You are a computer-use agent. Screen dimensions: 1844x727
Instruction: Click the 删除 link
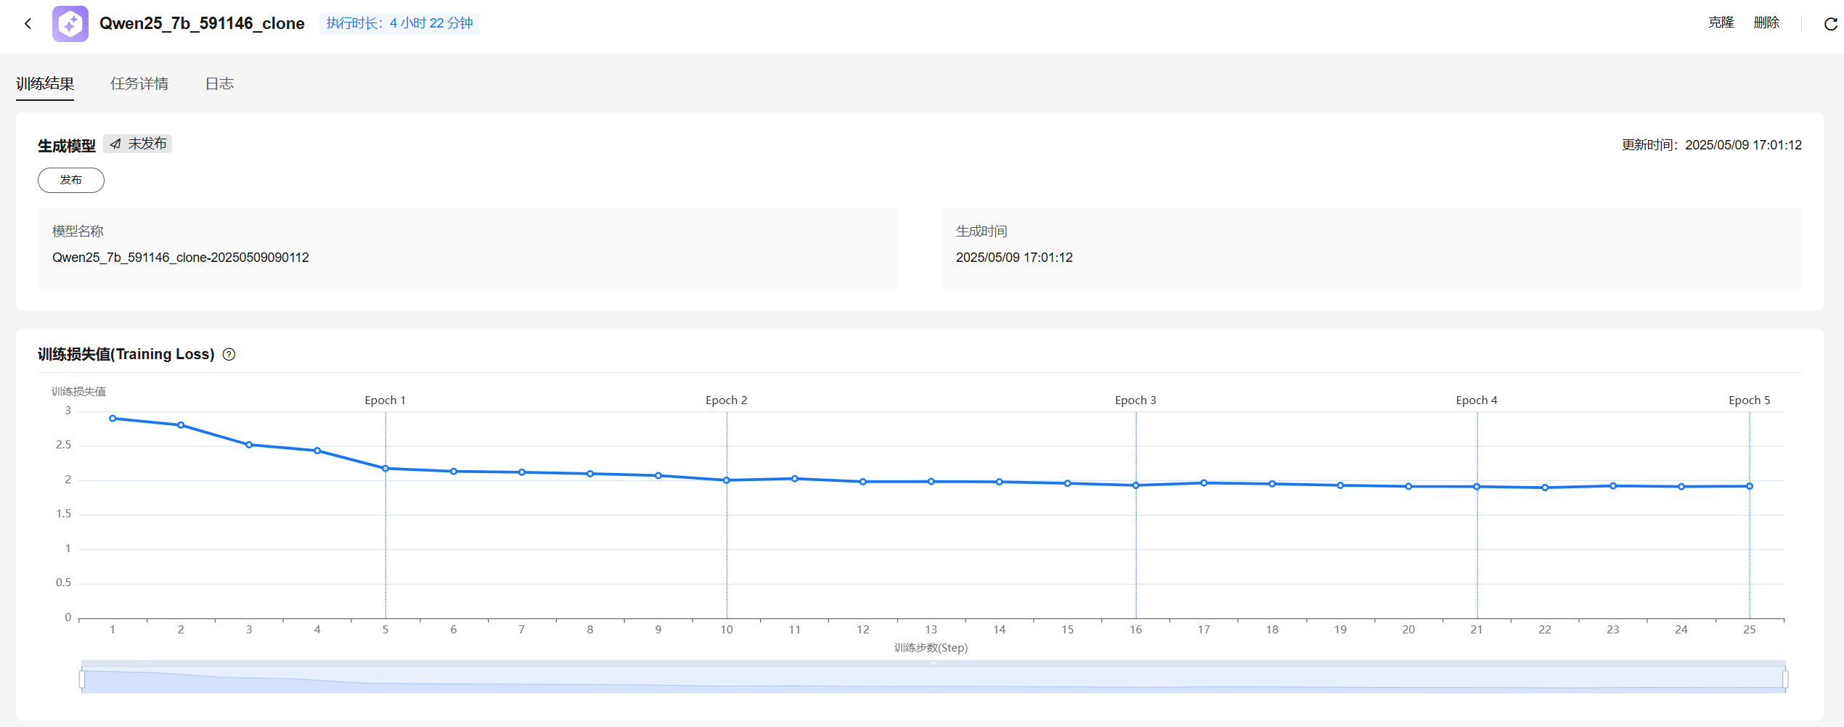click(x=1766, y=22)
